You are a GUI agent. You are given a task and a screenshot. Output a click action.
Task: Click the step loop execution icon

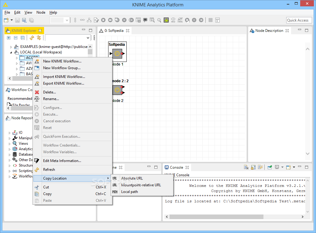coord(201,20)
